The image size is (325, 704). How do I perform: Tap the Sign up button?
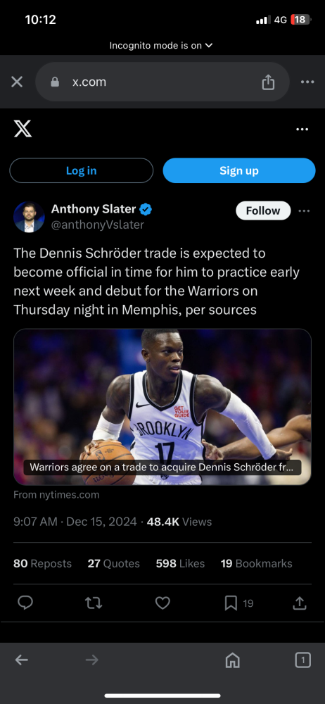pos(238,170)
